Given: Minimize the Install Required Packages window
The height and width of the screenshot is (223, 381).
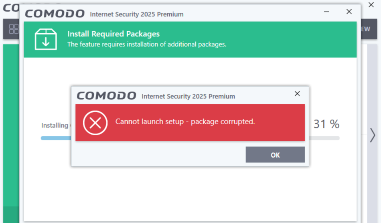Looking at the screenshot, I should (327, 12).
